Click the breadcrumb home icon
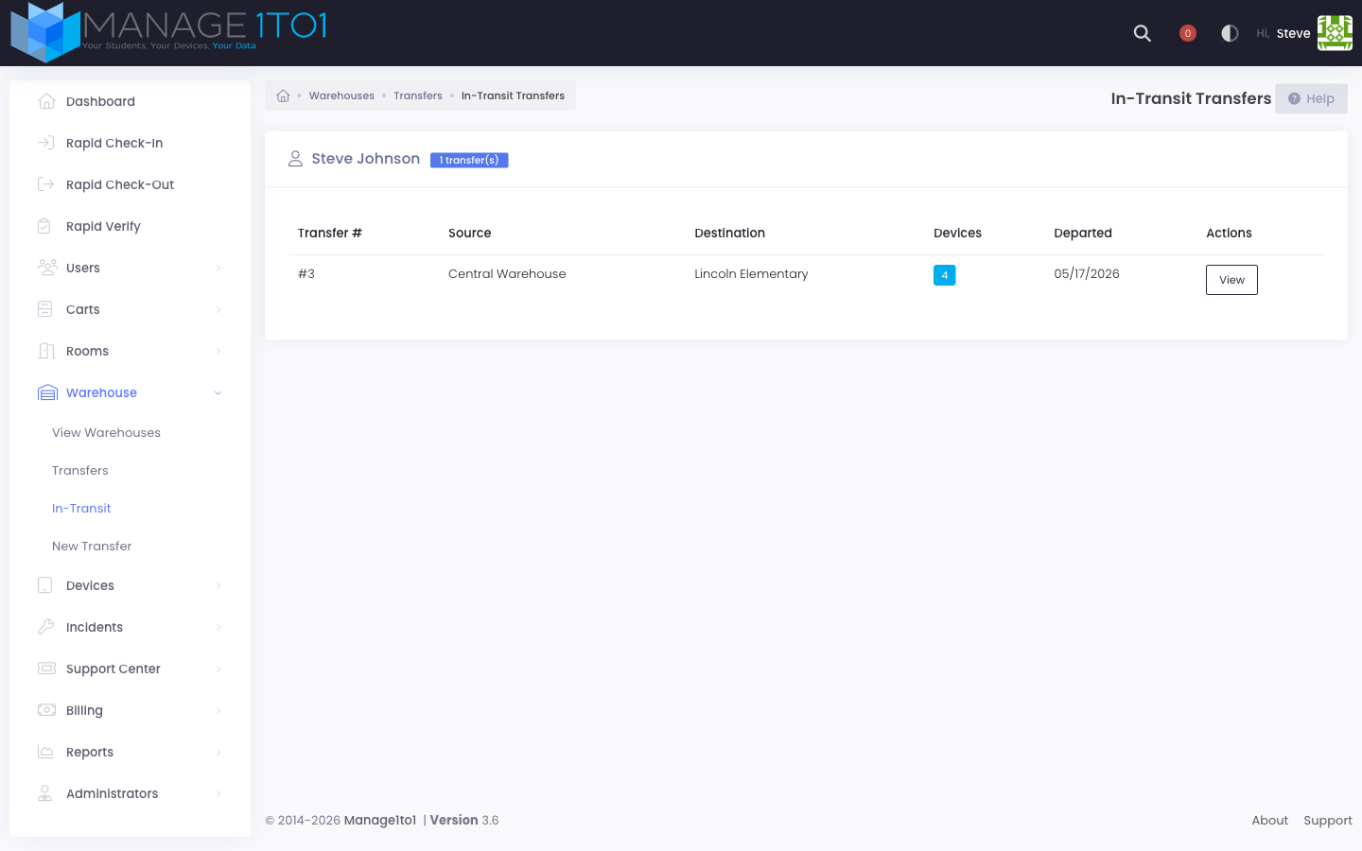Image resolution: width=1362 pixels, height=851 pixels. point(283,96)
